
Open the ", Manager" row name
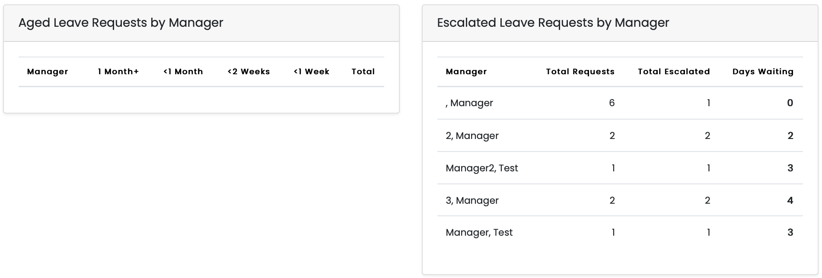[x=469, y=103]
